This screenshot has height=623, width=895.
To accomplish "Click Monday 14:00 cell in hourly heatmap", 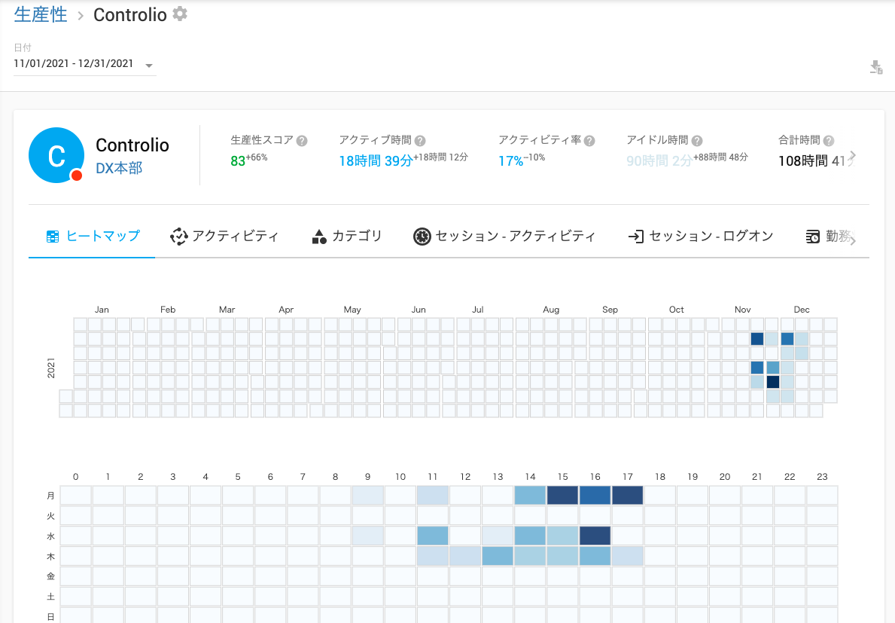I will 530,495.
